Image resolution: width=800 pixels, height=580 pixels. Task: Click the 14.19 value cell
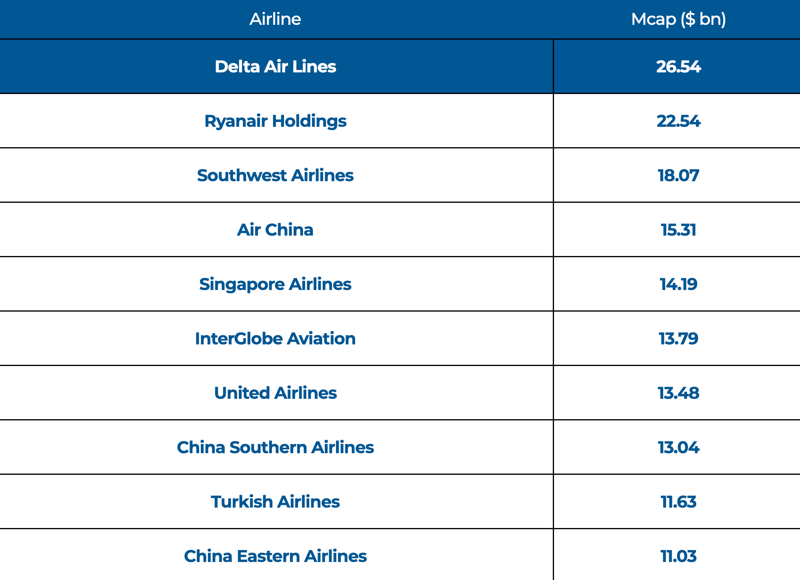click(678, 284)
